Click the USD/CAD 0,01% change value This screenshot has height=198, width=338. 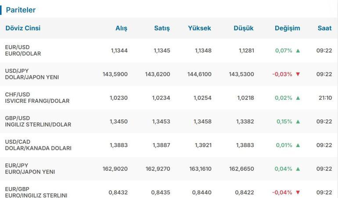click(x=284, y=145)
